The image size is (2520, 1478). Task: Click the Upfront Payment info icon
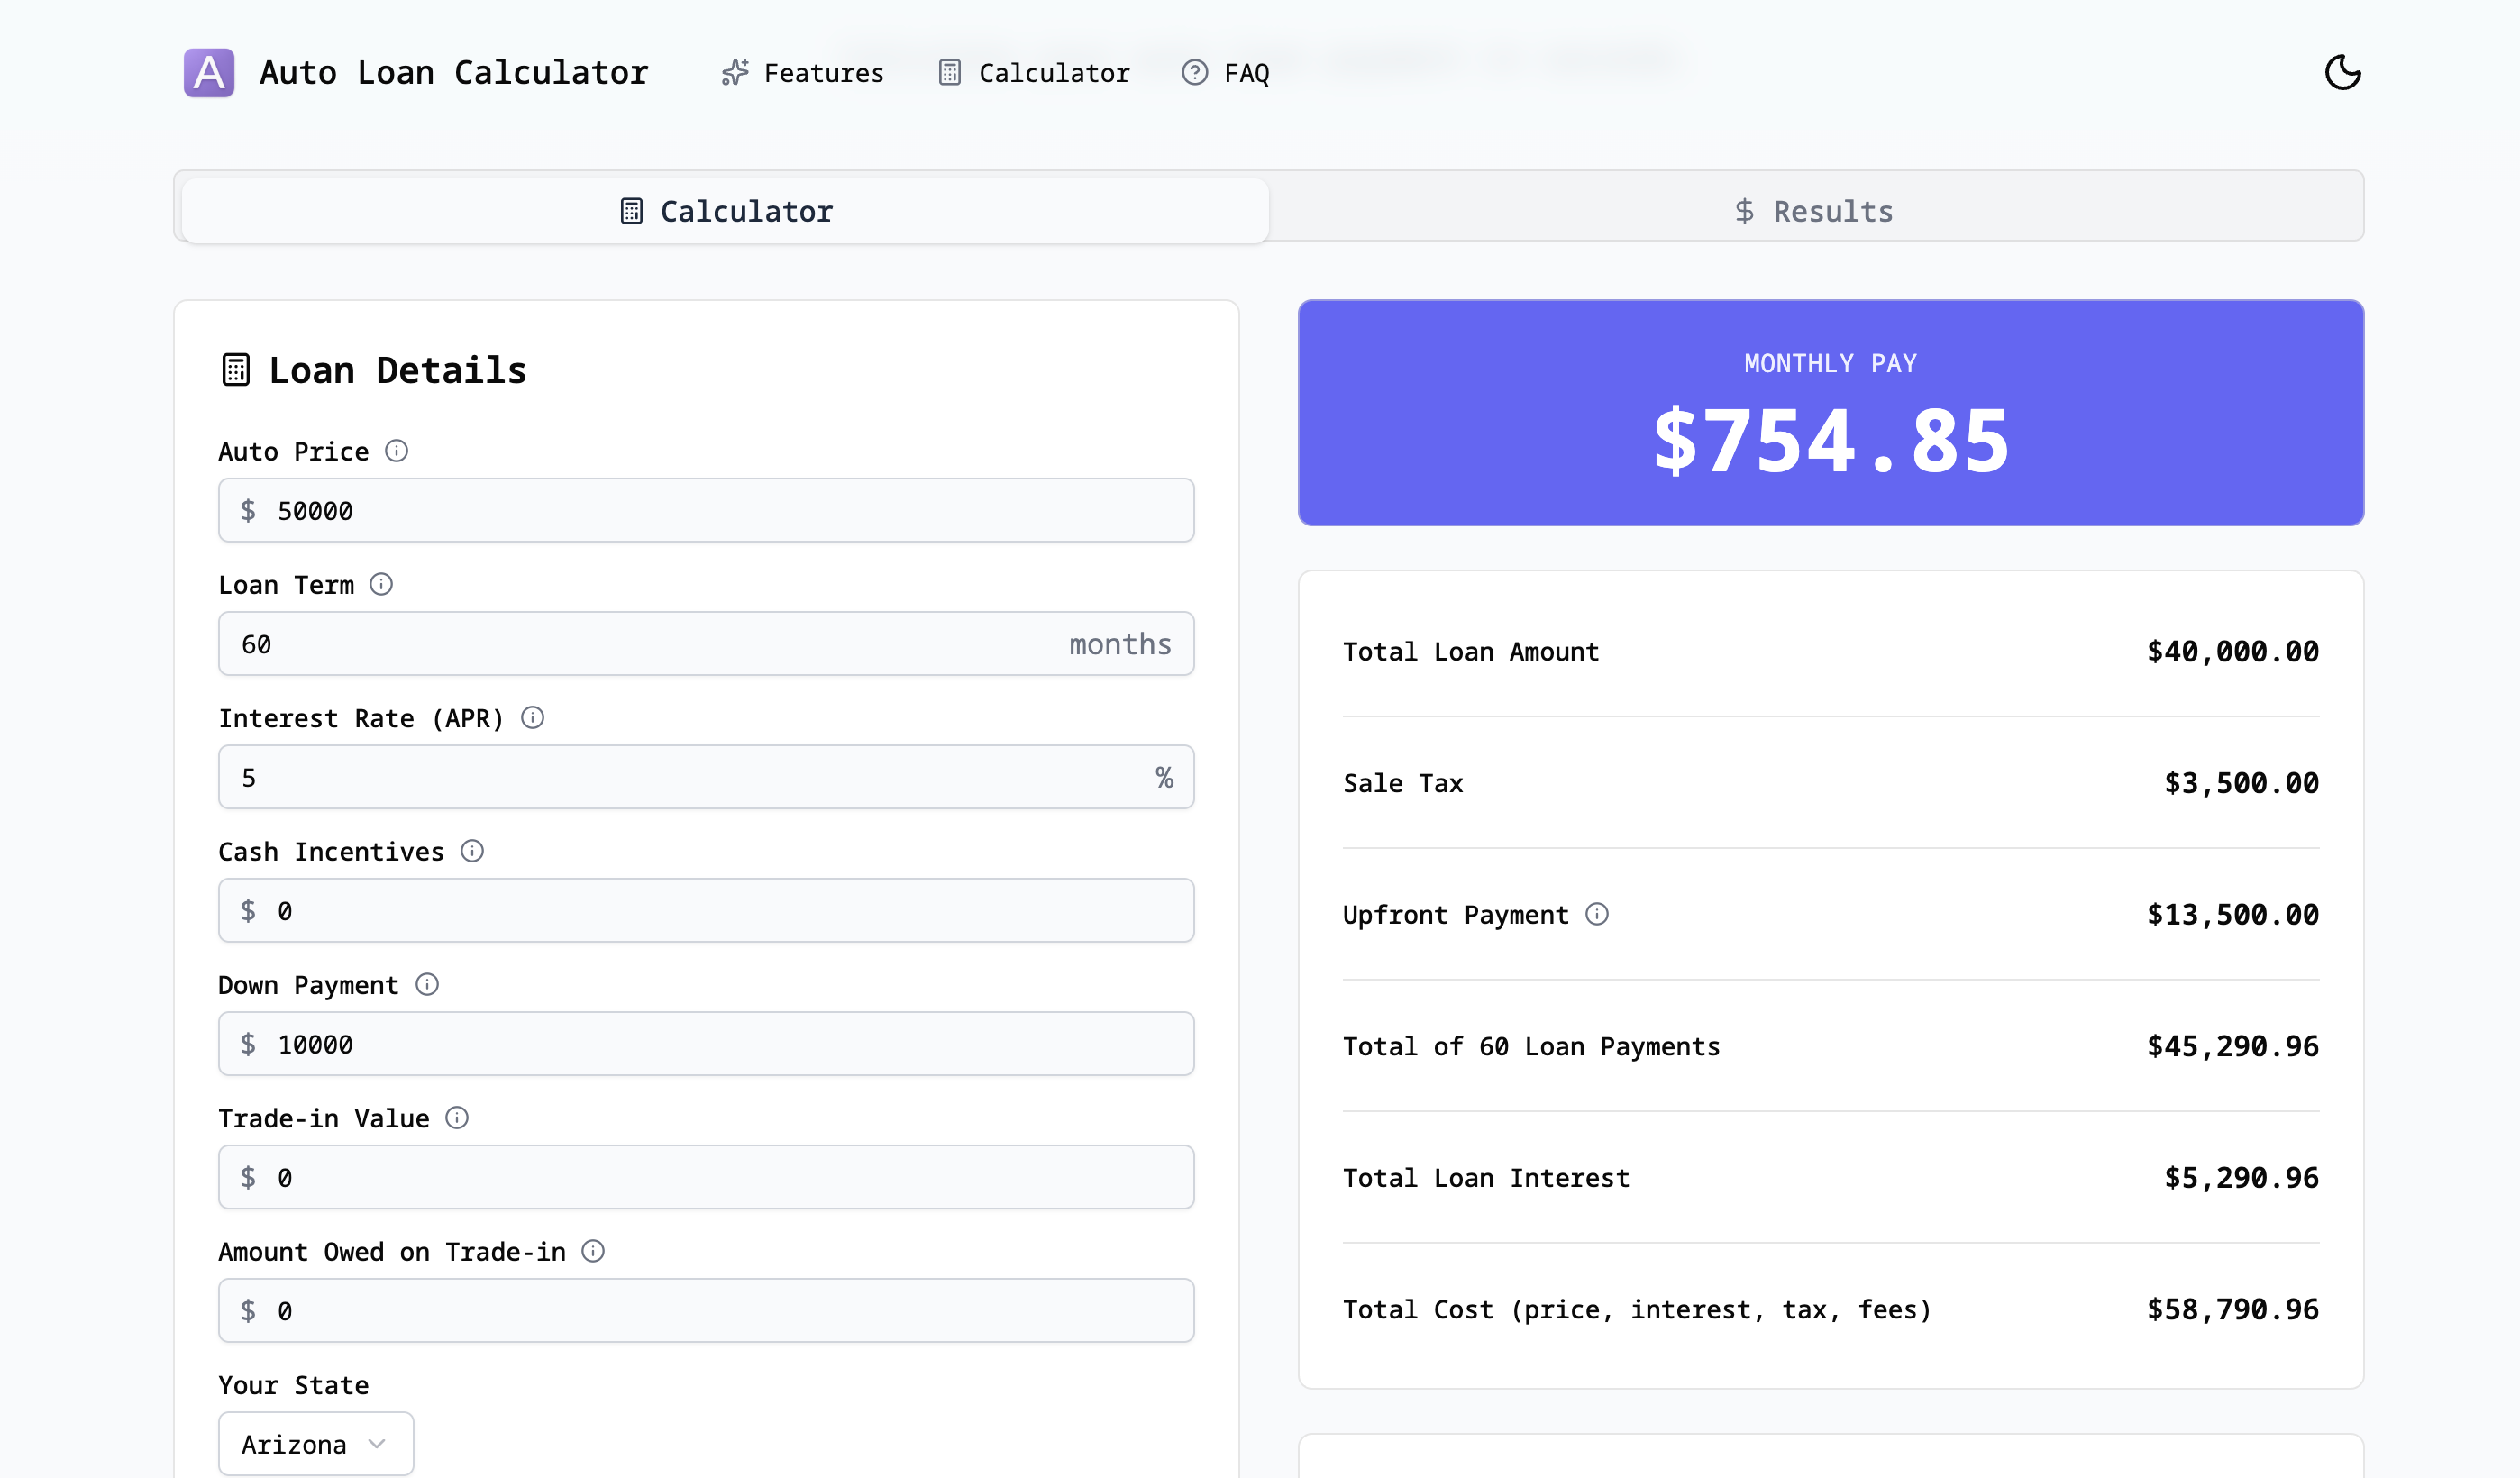click(x=1598, y=913)
